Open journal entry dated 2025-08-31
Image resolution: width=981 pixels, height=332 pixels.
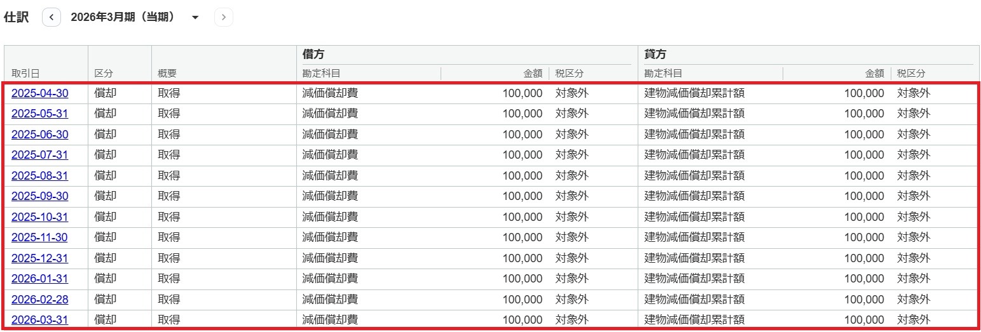point(39,176)
